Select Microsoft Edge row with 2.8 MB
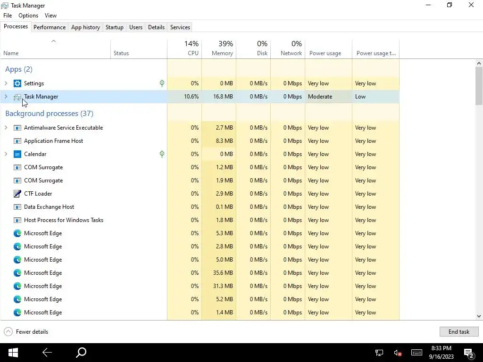Screen dimensions: 483x362 (x=200, y=246)
